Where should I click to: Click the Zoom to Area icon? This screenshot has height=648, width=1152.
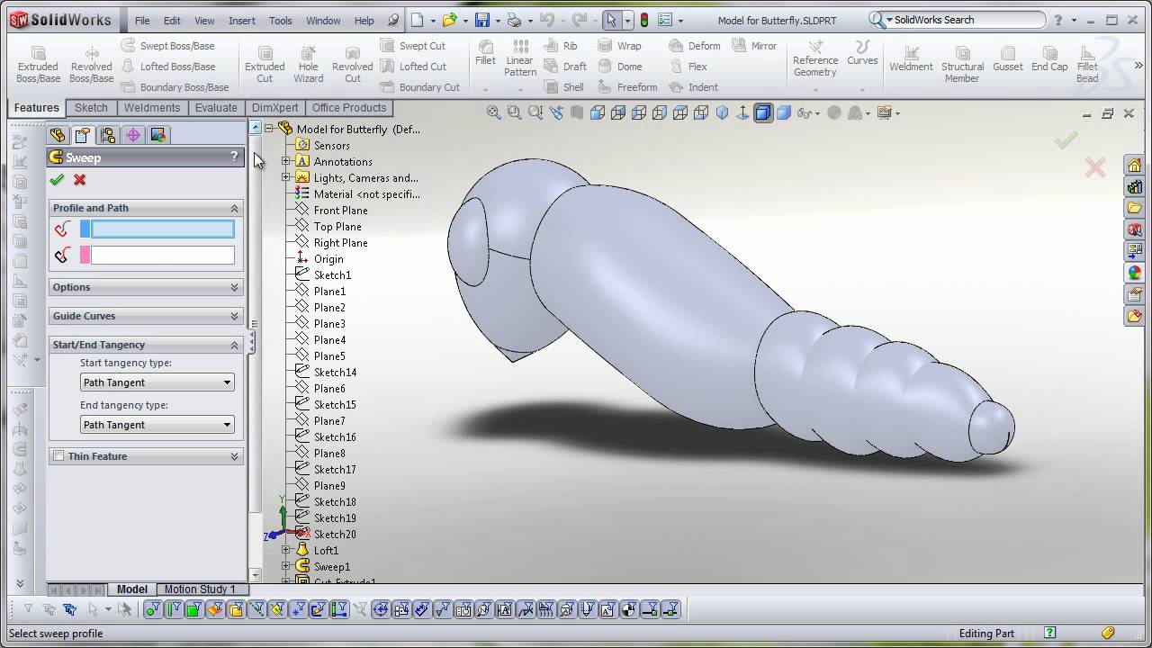click(515, 112)
